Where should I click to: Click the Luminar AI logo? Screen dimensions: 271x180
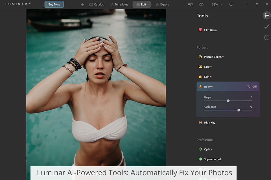tap(18, 4)
